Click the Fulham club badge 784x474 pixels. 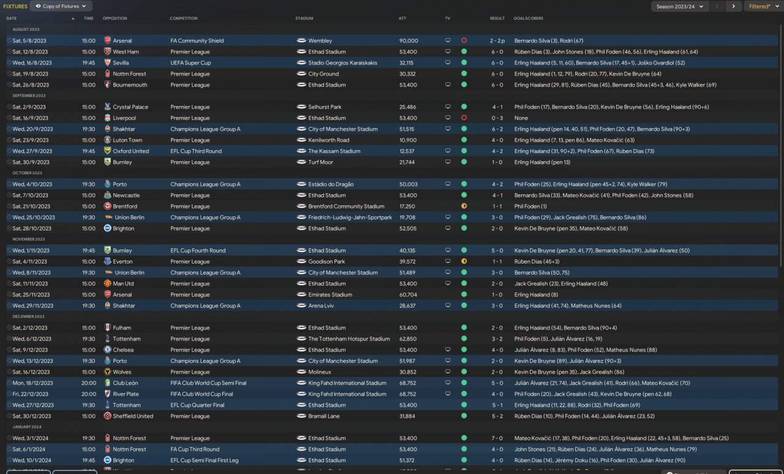[107, 327]
